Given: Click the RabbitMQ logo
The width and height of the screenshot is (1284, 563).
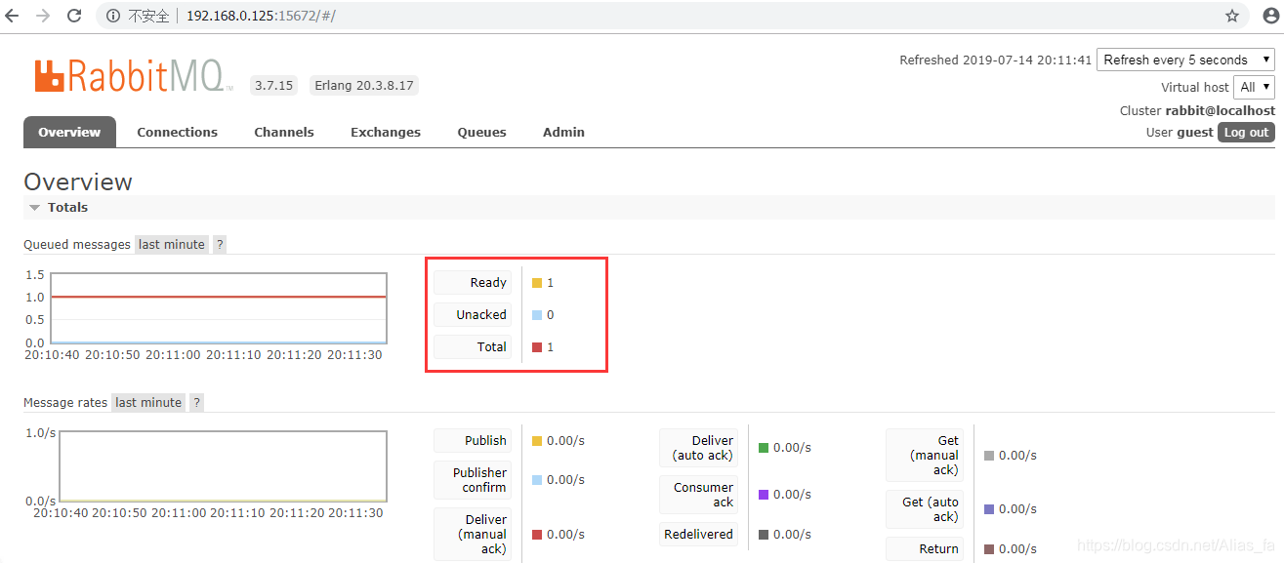Looking at the screenshot, I should [x=134, y=76].
